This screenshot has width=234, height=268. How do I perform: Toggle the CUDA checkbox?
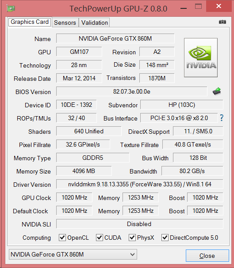(x=100, y=238)
